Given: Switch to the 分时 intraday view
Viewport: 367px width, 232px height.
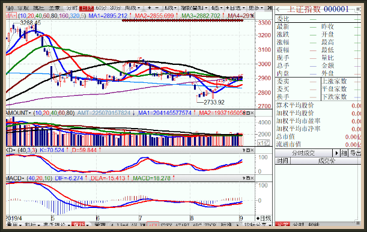Looking at the screenshot, I should pos(72,8).
